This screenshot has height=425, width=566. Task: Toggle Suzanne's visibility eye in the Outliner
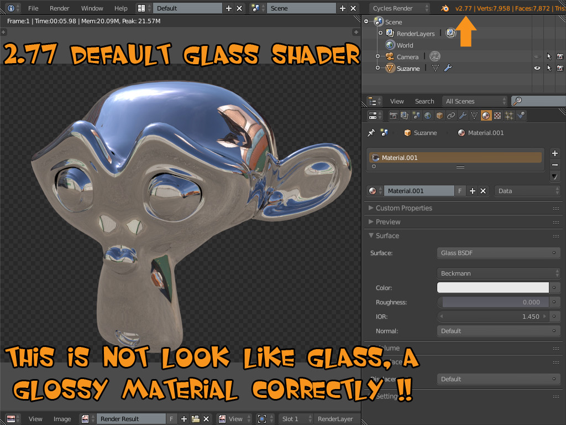click(537, 68)
